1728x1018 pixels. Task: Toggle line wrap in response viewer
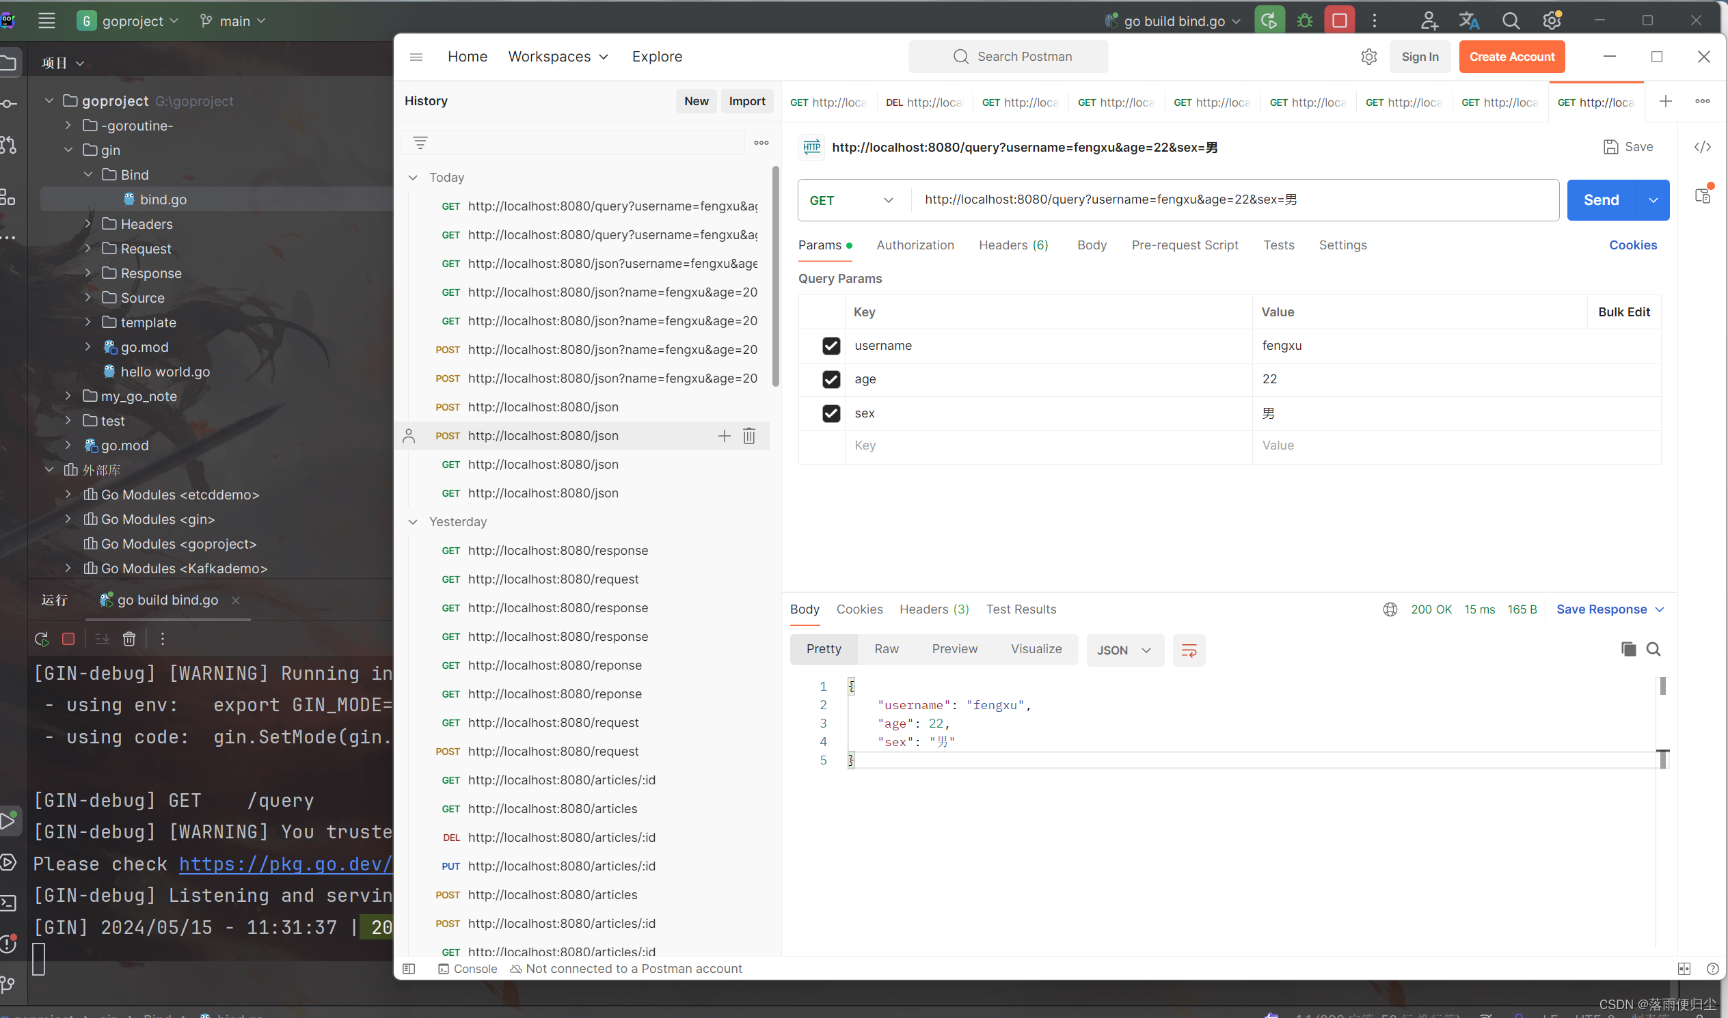pyautogui.click(x=1189, y=650)
